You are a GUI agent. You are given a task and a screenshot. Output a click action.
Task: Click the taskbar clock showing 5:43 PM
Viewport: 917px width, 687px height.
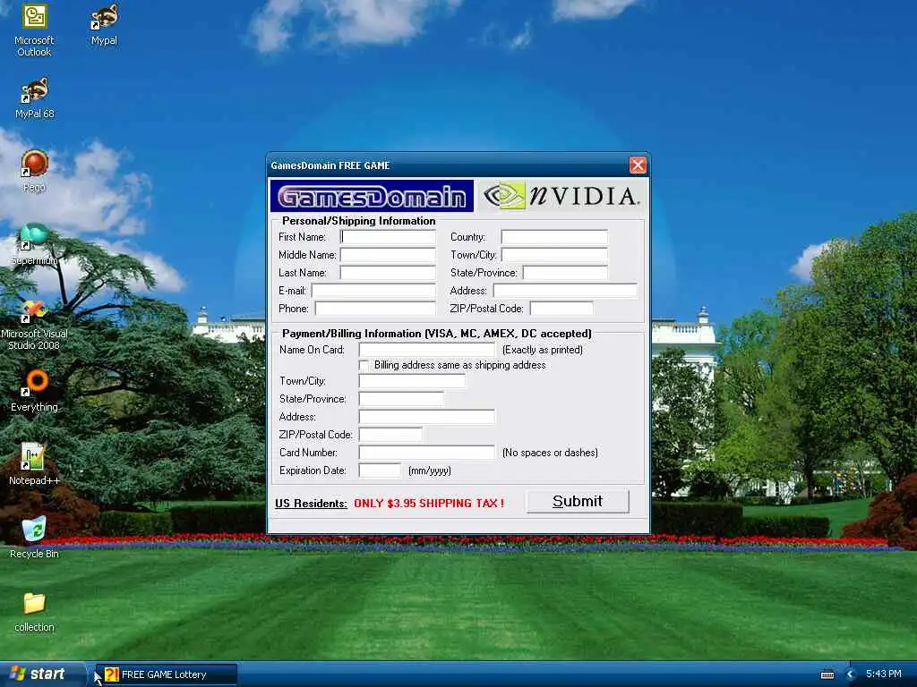tap(884, 674)
